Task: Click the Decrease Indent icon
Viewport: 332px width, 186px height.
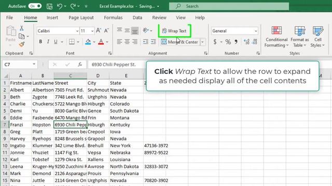Action: coord(145,42)
